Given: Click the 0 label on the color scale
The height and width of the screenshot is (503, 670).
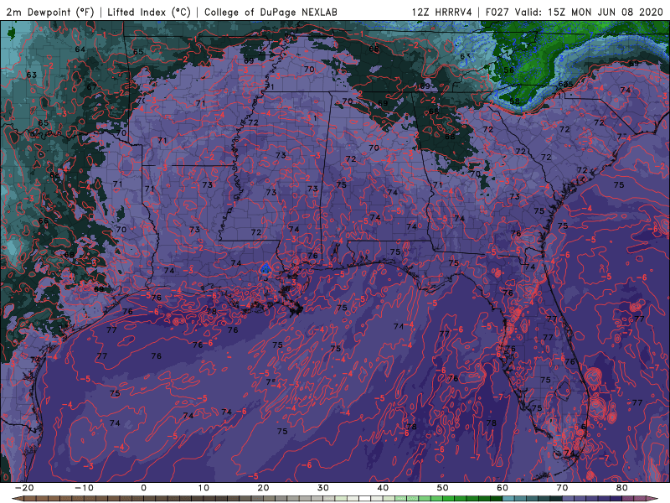Looking at the screenshot, I should 143,488.
